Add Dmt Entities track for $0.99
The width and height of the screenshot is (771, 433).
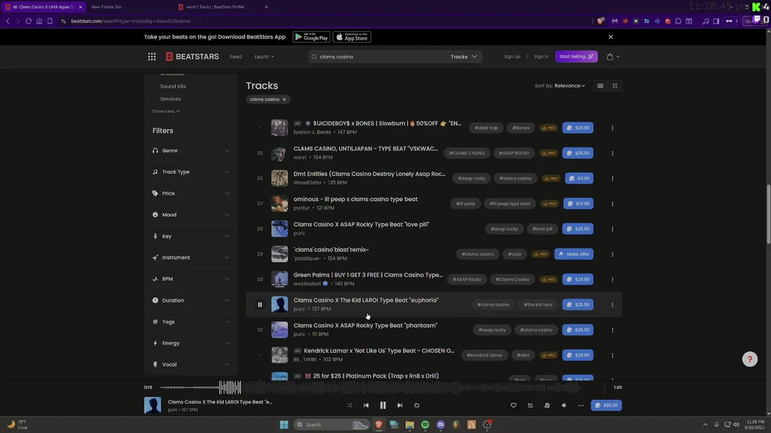(x=579, y=178)
